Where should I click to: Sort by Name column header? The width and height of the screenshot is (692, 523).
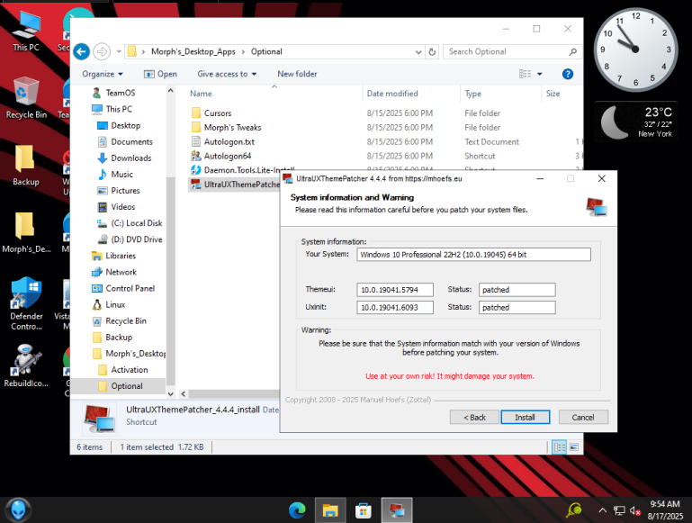(201, 94)
